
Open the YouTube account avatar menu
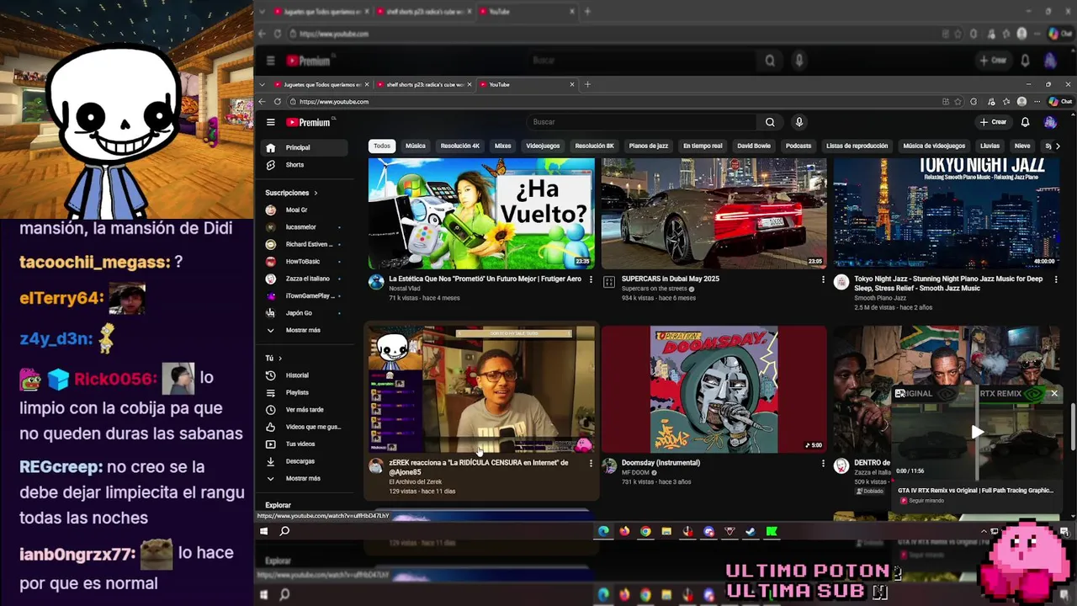click(1050, 122)
